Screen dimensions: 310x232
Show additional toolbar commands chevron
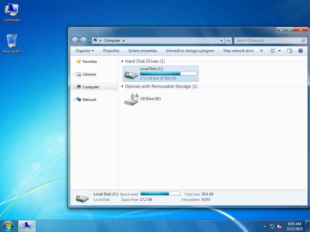[x=261, y=51]
